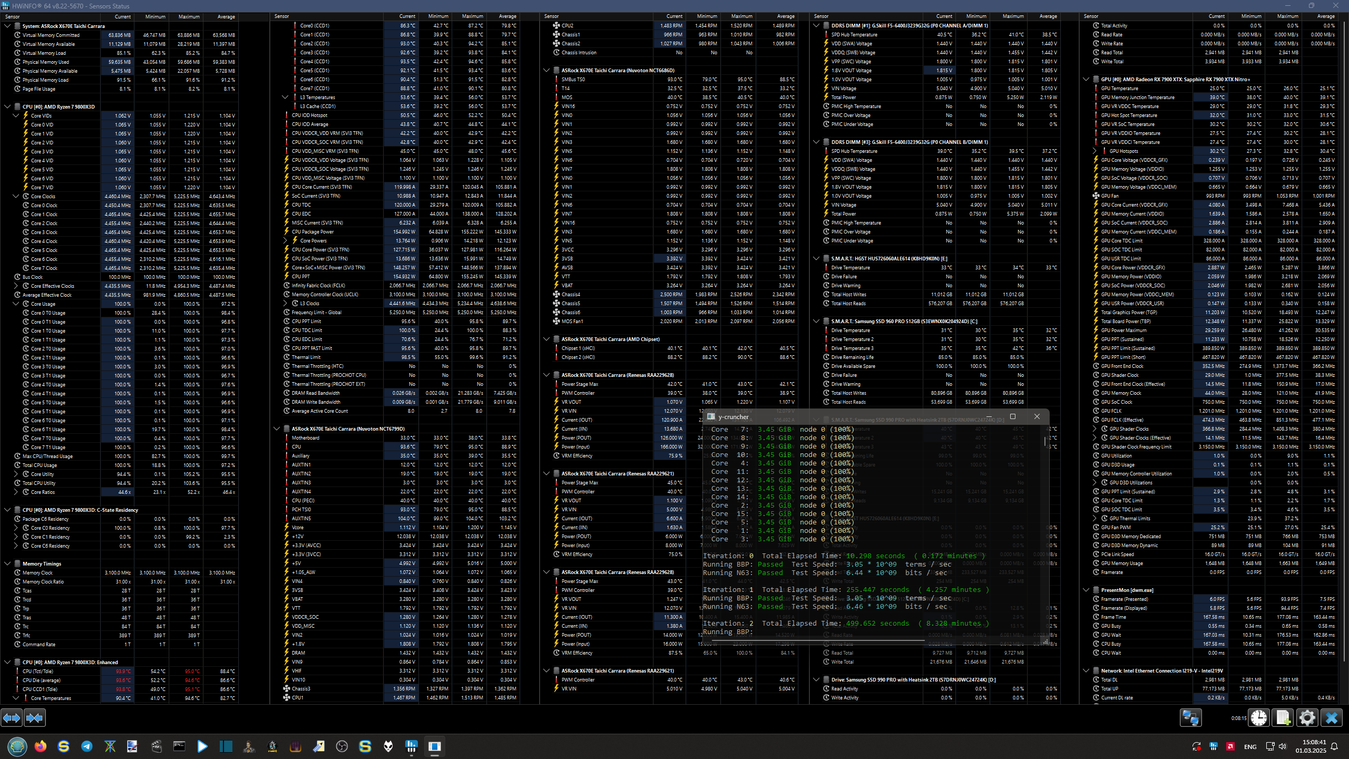Expand the GPU Hotspots group
1349x759 pixels.
[x=1094, y=151]
